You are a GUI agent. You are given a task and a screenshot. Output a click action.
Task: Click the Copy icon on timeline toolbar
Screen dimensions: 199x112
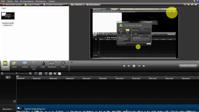coord(55,73)
